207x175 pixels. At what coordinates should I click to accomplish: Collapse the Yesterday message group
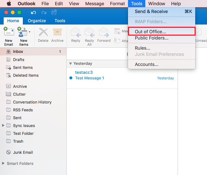pyautogui.click(x=71, y=64)
